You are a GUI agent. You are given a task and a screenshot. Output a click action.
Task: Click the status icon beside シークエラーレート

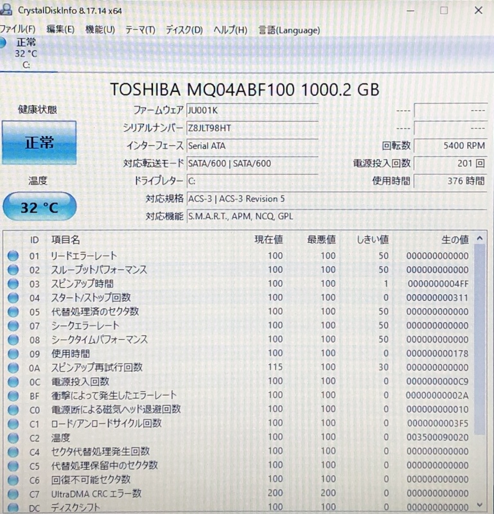(13, 326)
